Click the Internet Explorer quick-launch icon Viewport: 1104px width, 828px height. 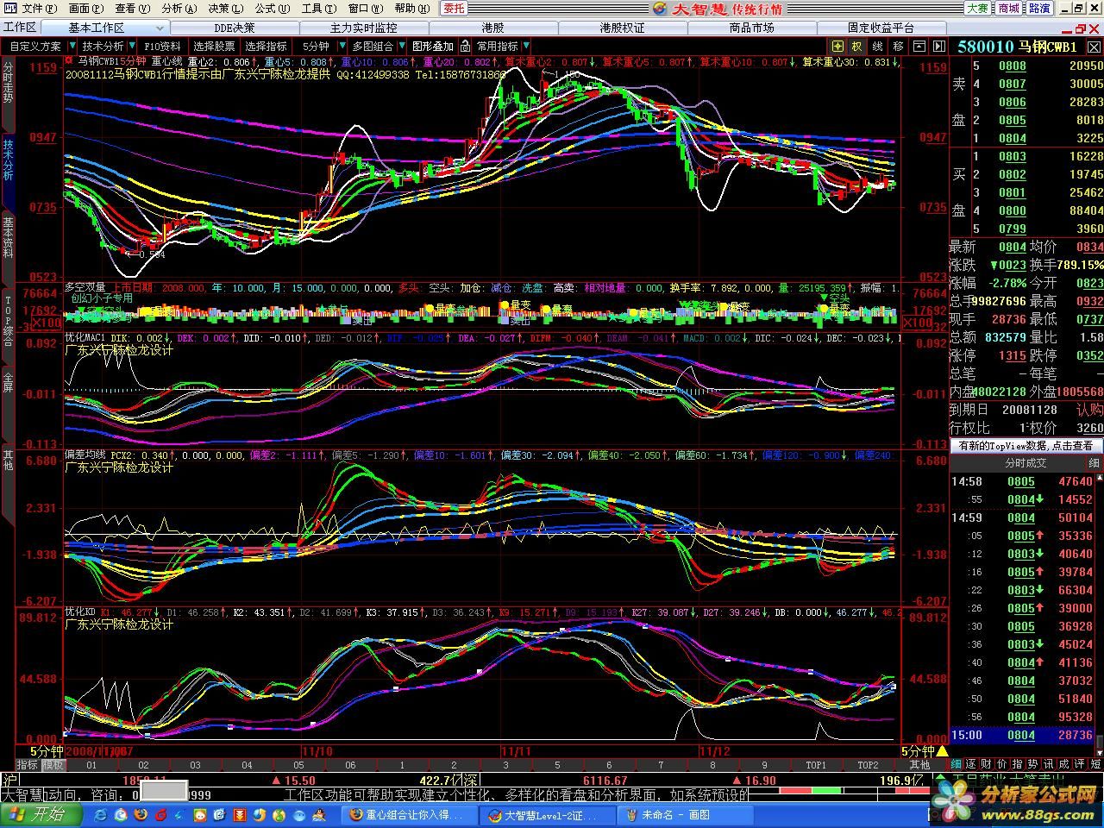coord(101,815)
